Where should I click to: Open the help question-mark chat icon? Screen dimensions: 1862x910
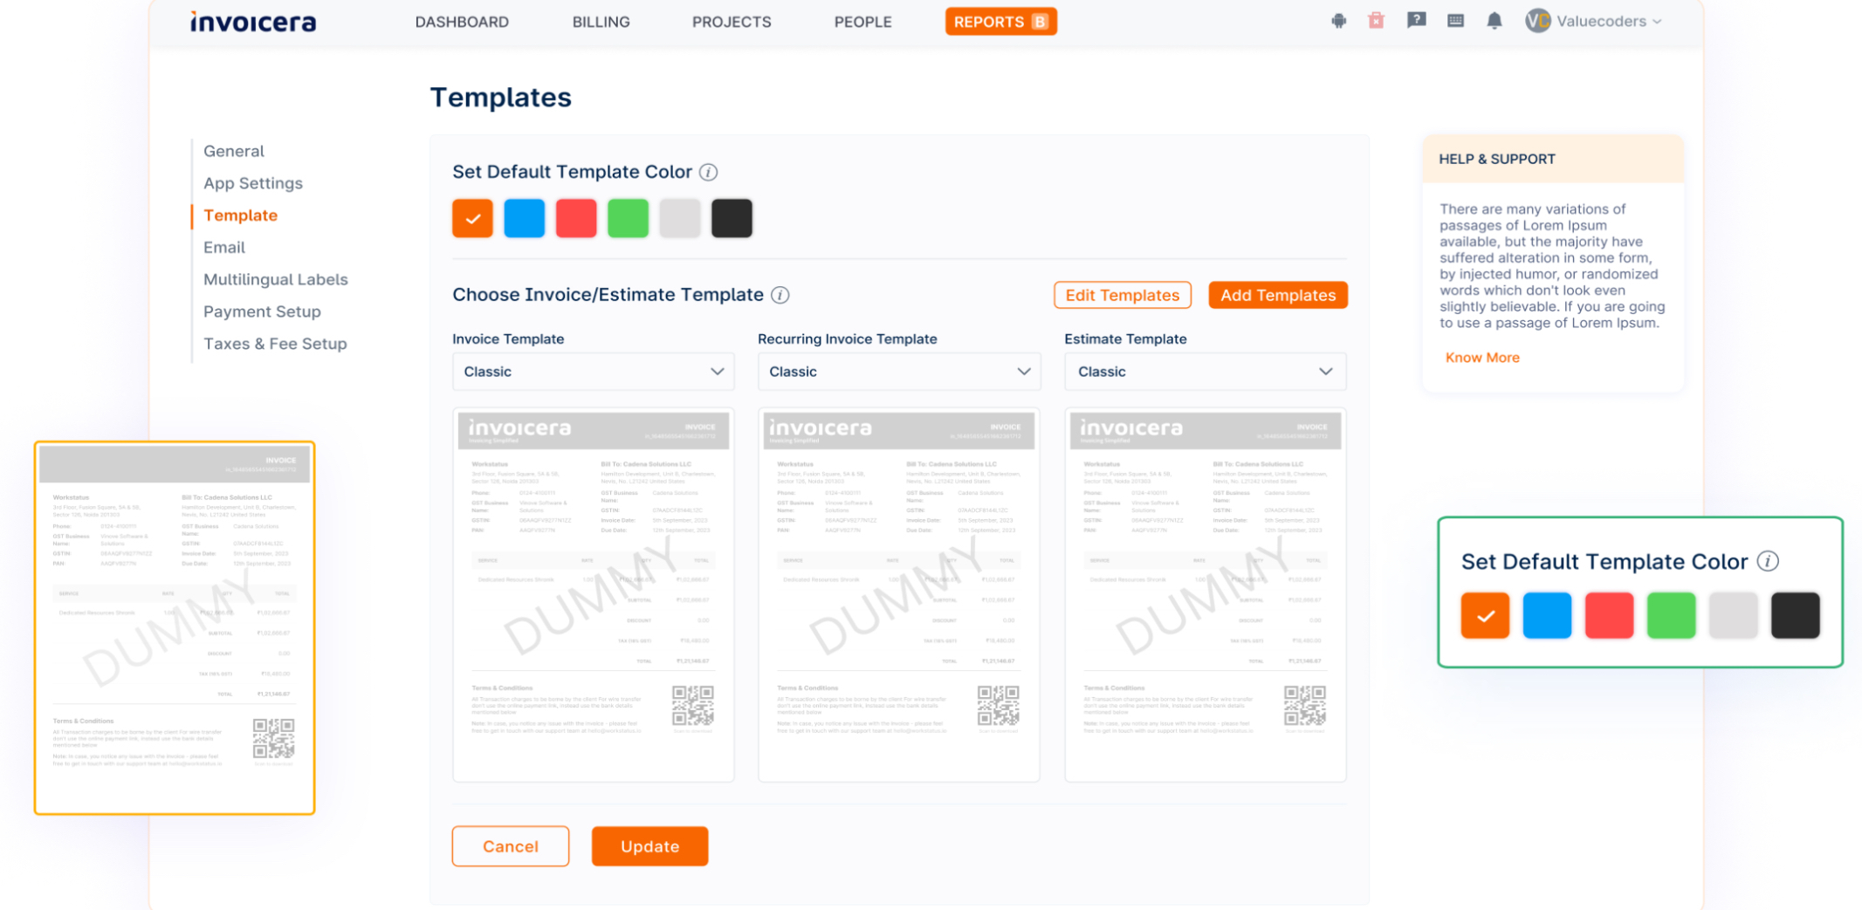(1416, 21)
